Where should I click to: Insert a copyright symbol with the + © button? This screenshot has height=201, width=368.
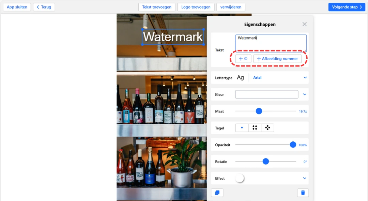point(243,58)
